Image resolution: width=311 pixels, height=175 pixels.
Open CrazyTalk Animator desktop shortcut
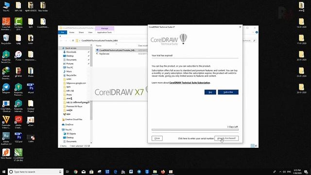[x=6, y=24]
